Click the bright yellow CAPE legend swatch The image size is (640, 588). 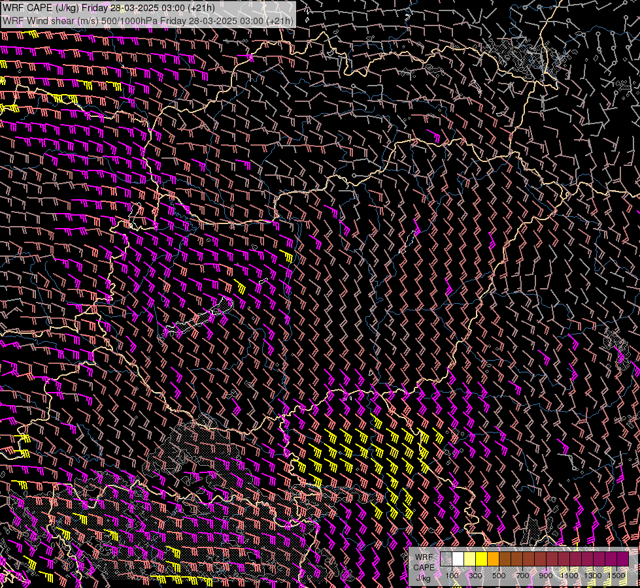pyautogui.click(x=482, y=559)
